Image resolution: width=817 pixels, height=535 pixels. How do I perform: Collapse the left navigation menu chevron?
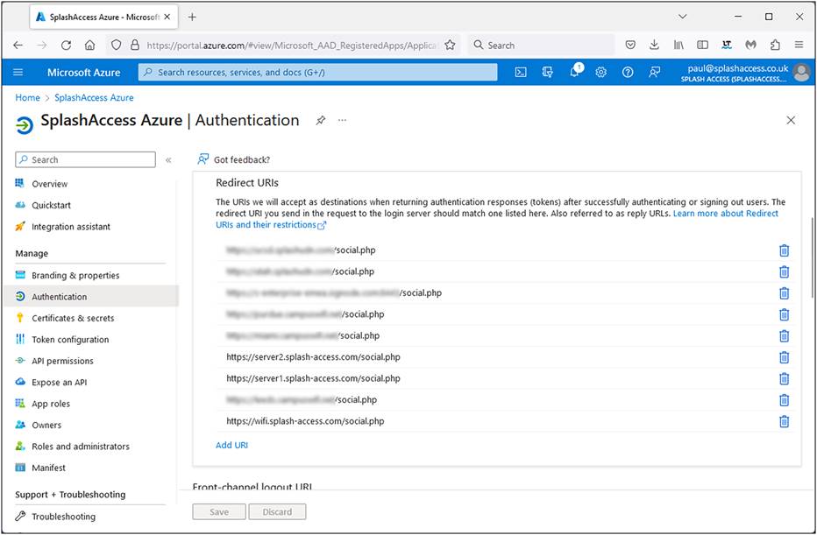click(168, 160)
